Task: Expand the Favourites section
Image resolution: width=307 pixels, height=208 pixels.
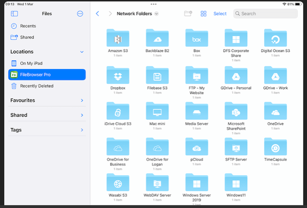Action: click(x=82, y=100)
